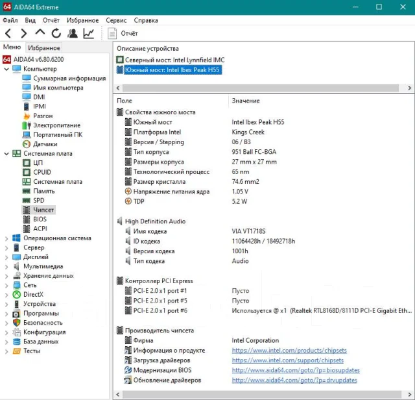Open aida64 biosupdates link
The image size is (415, 400).
[296, 370]
